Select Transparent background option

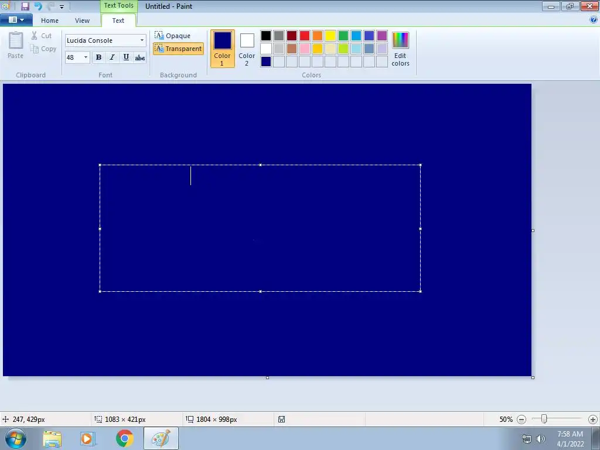pyautogui.click(x=178, y=49)
